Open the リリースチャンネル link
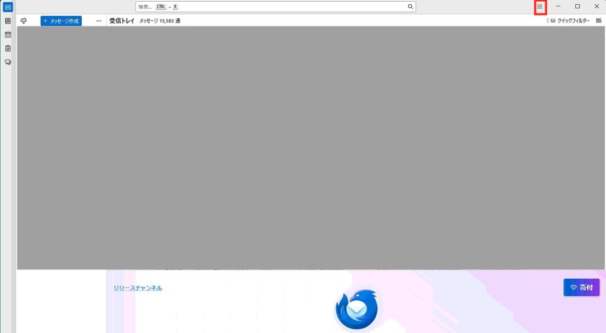606x333 pixels. coord(138,288)
